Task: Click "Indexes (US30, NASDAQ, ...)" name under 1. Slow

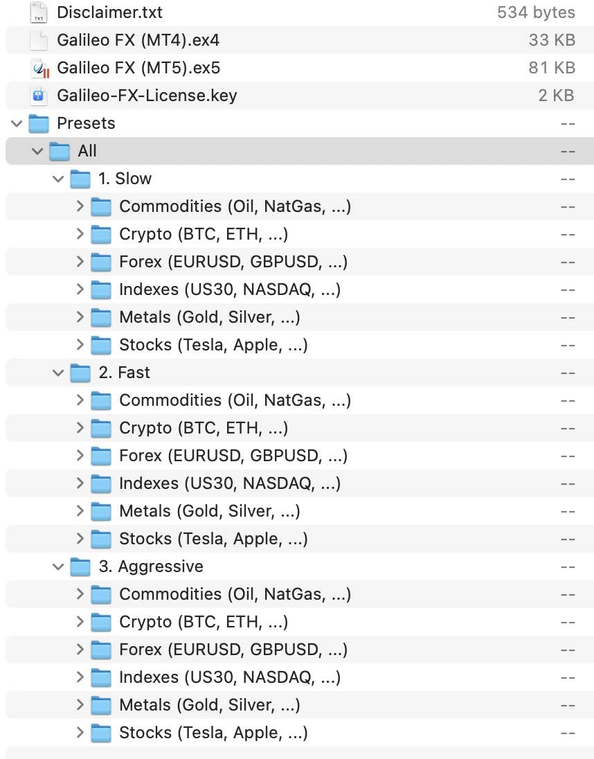Action: tap(230, 289)
